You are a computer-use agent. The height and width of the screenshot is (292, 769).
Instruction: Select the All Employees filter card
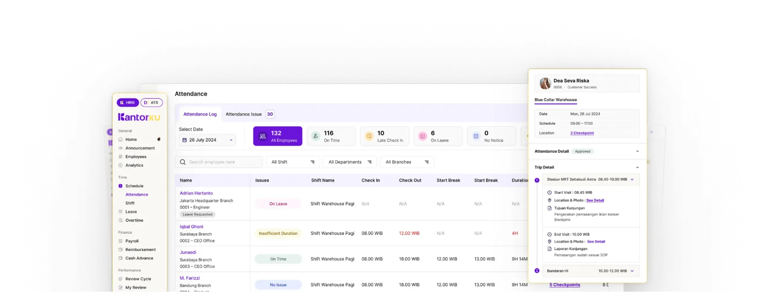pos(277,136)
